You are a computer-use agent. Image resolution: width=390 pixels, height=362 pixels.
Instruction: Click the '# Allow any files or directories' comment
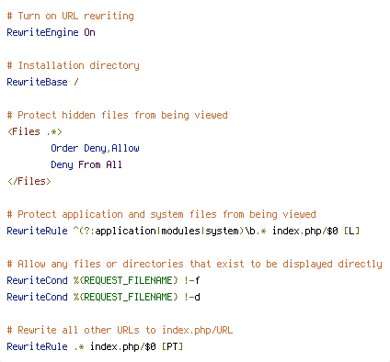pos(194,264)
